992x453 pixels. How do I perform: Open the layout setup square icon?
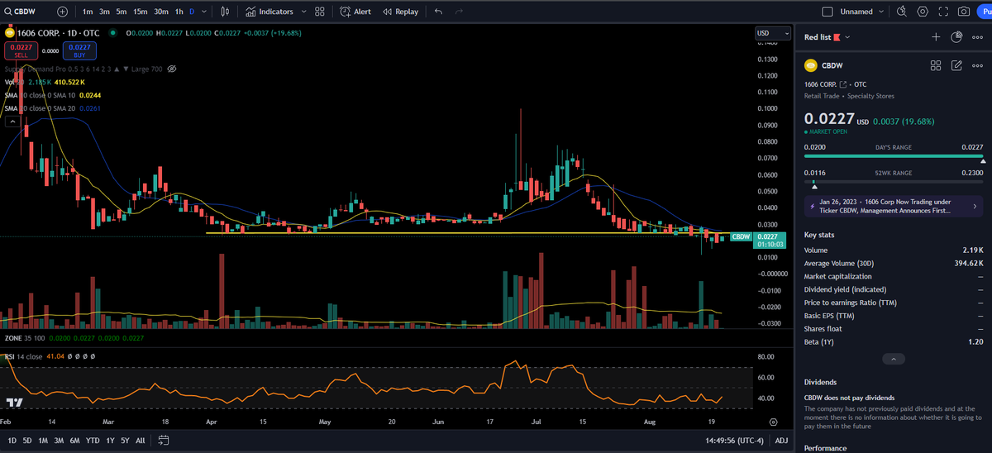coord(827,12)
